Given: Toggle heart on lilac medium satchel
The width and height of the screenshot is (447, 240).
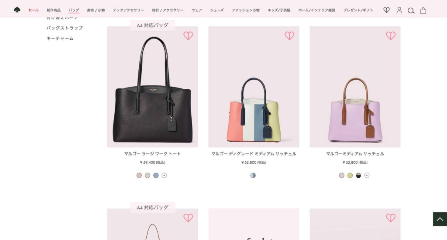Looking at the screenshot, I should pos(391,36).
